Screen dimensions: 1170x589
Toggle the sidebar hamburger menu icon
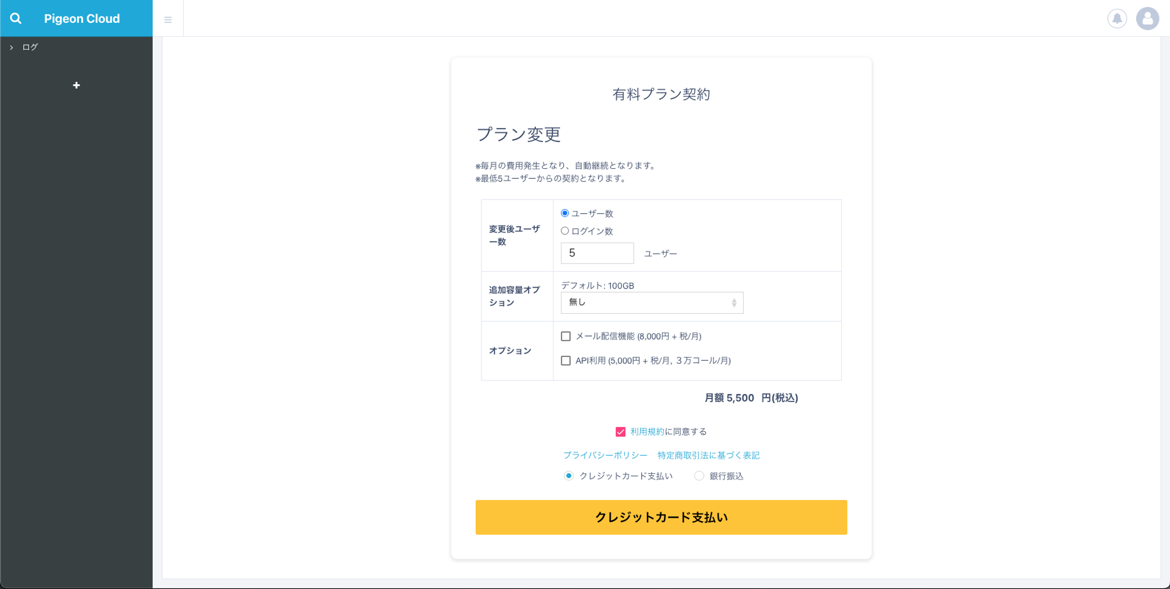[168, 20]
